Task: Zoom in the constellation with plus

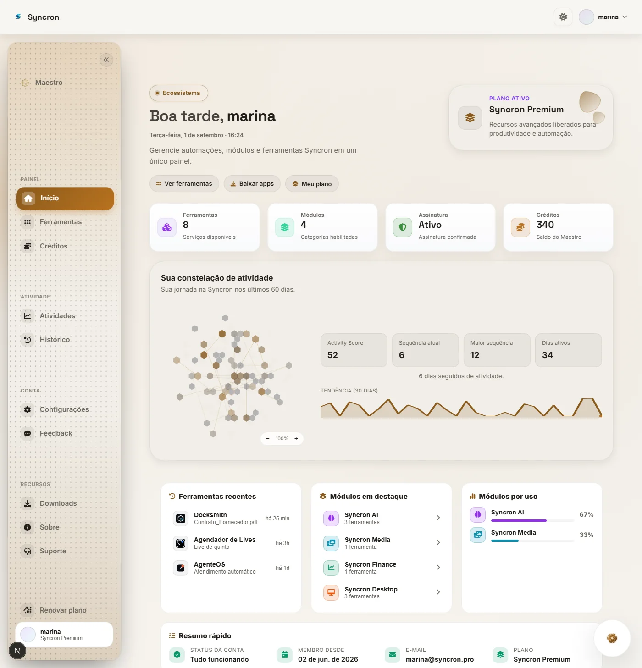Action: [296, 439]
